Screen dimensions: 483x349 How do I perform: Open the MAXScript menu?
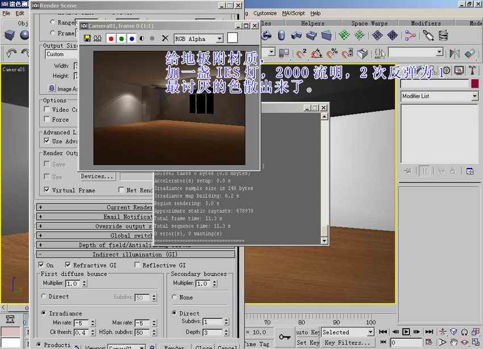[x=294, y=13]
